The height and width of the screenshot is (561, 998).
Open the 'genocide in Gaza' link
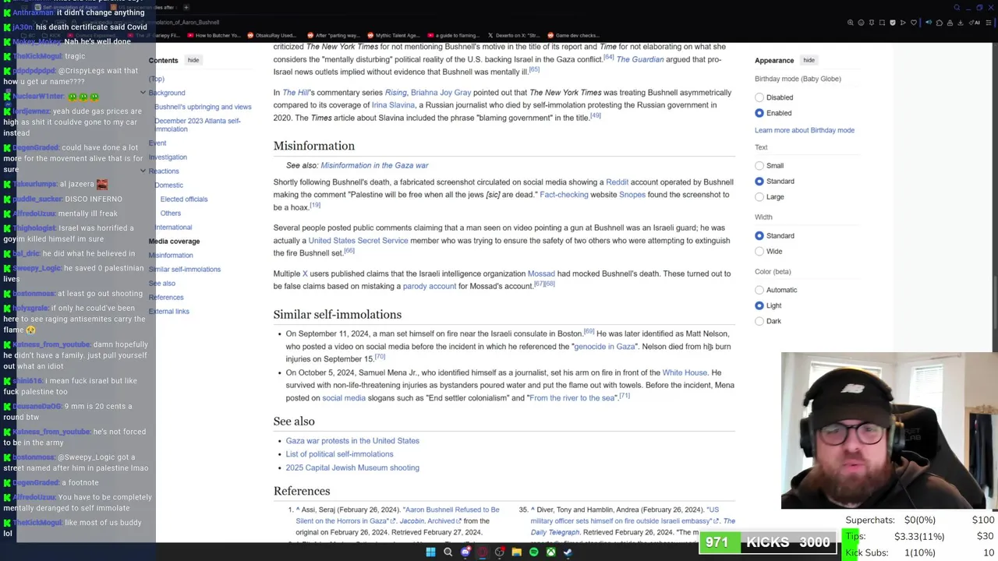click(605, 347)
